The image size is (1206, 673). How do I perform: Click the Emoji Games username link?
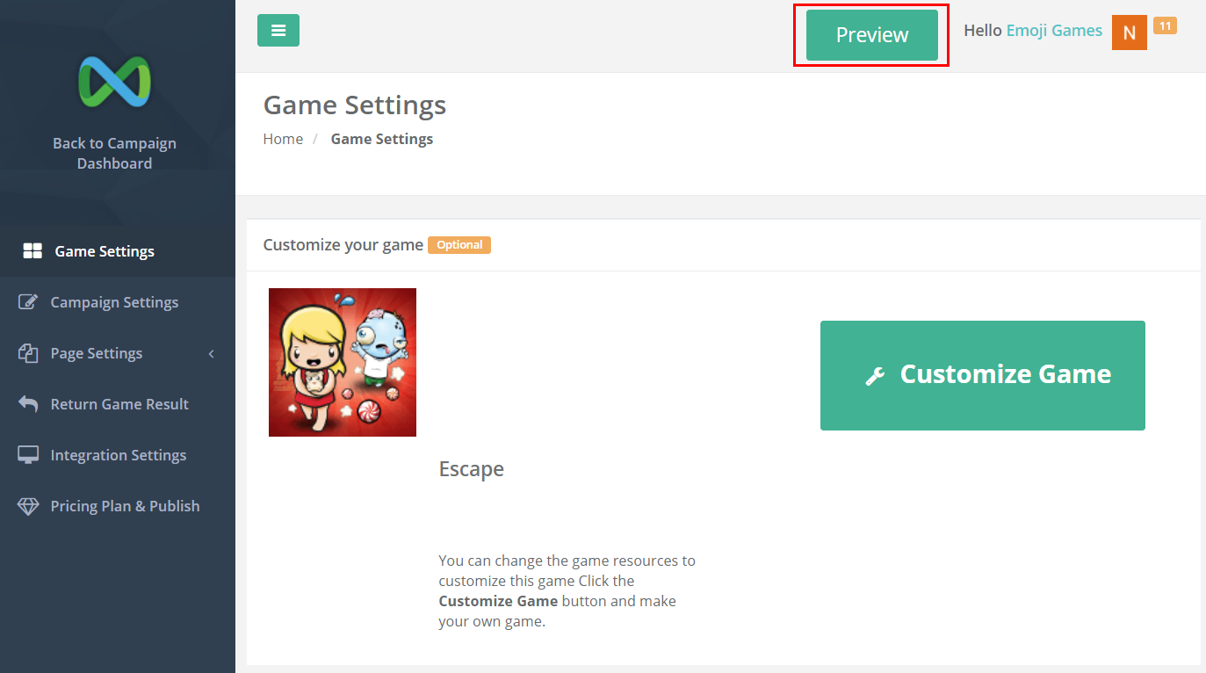pos(1054,31)
